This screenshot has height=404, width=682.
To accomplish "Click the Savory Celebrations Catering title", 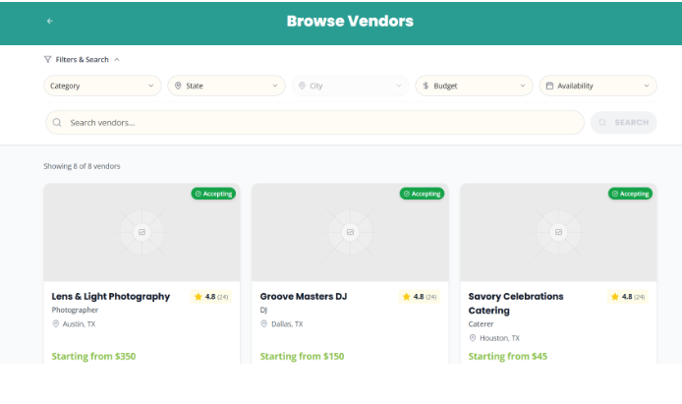I will pyautogui.click(x=516, y=303).
